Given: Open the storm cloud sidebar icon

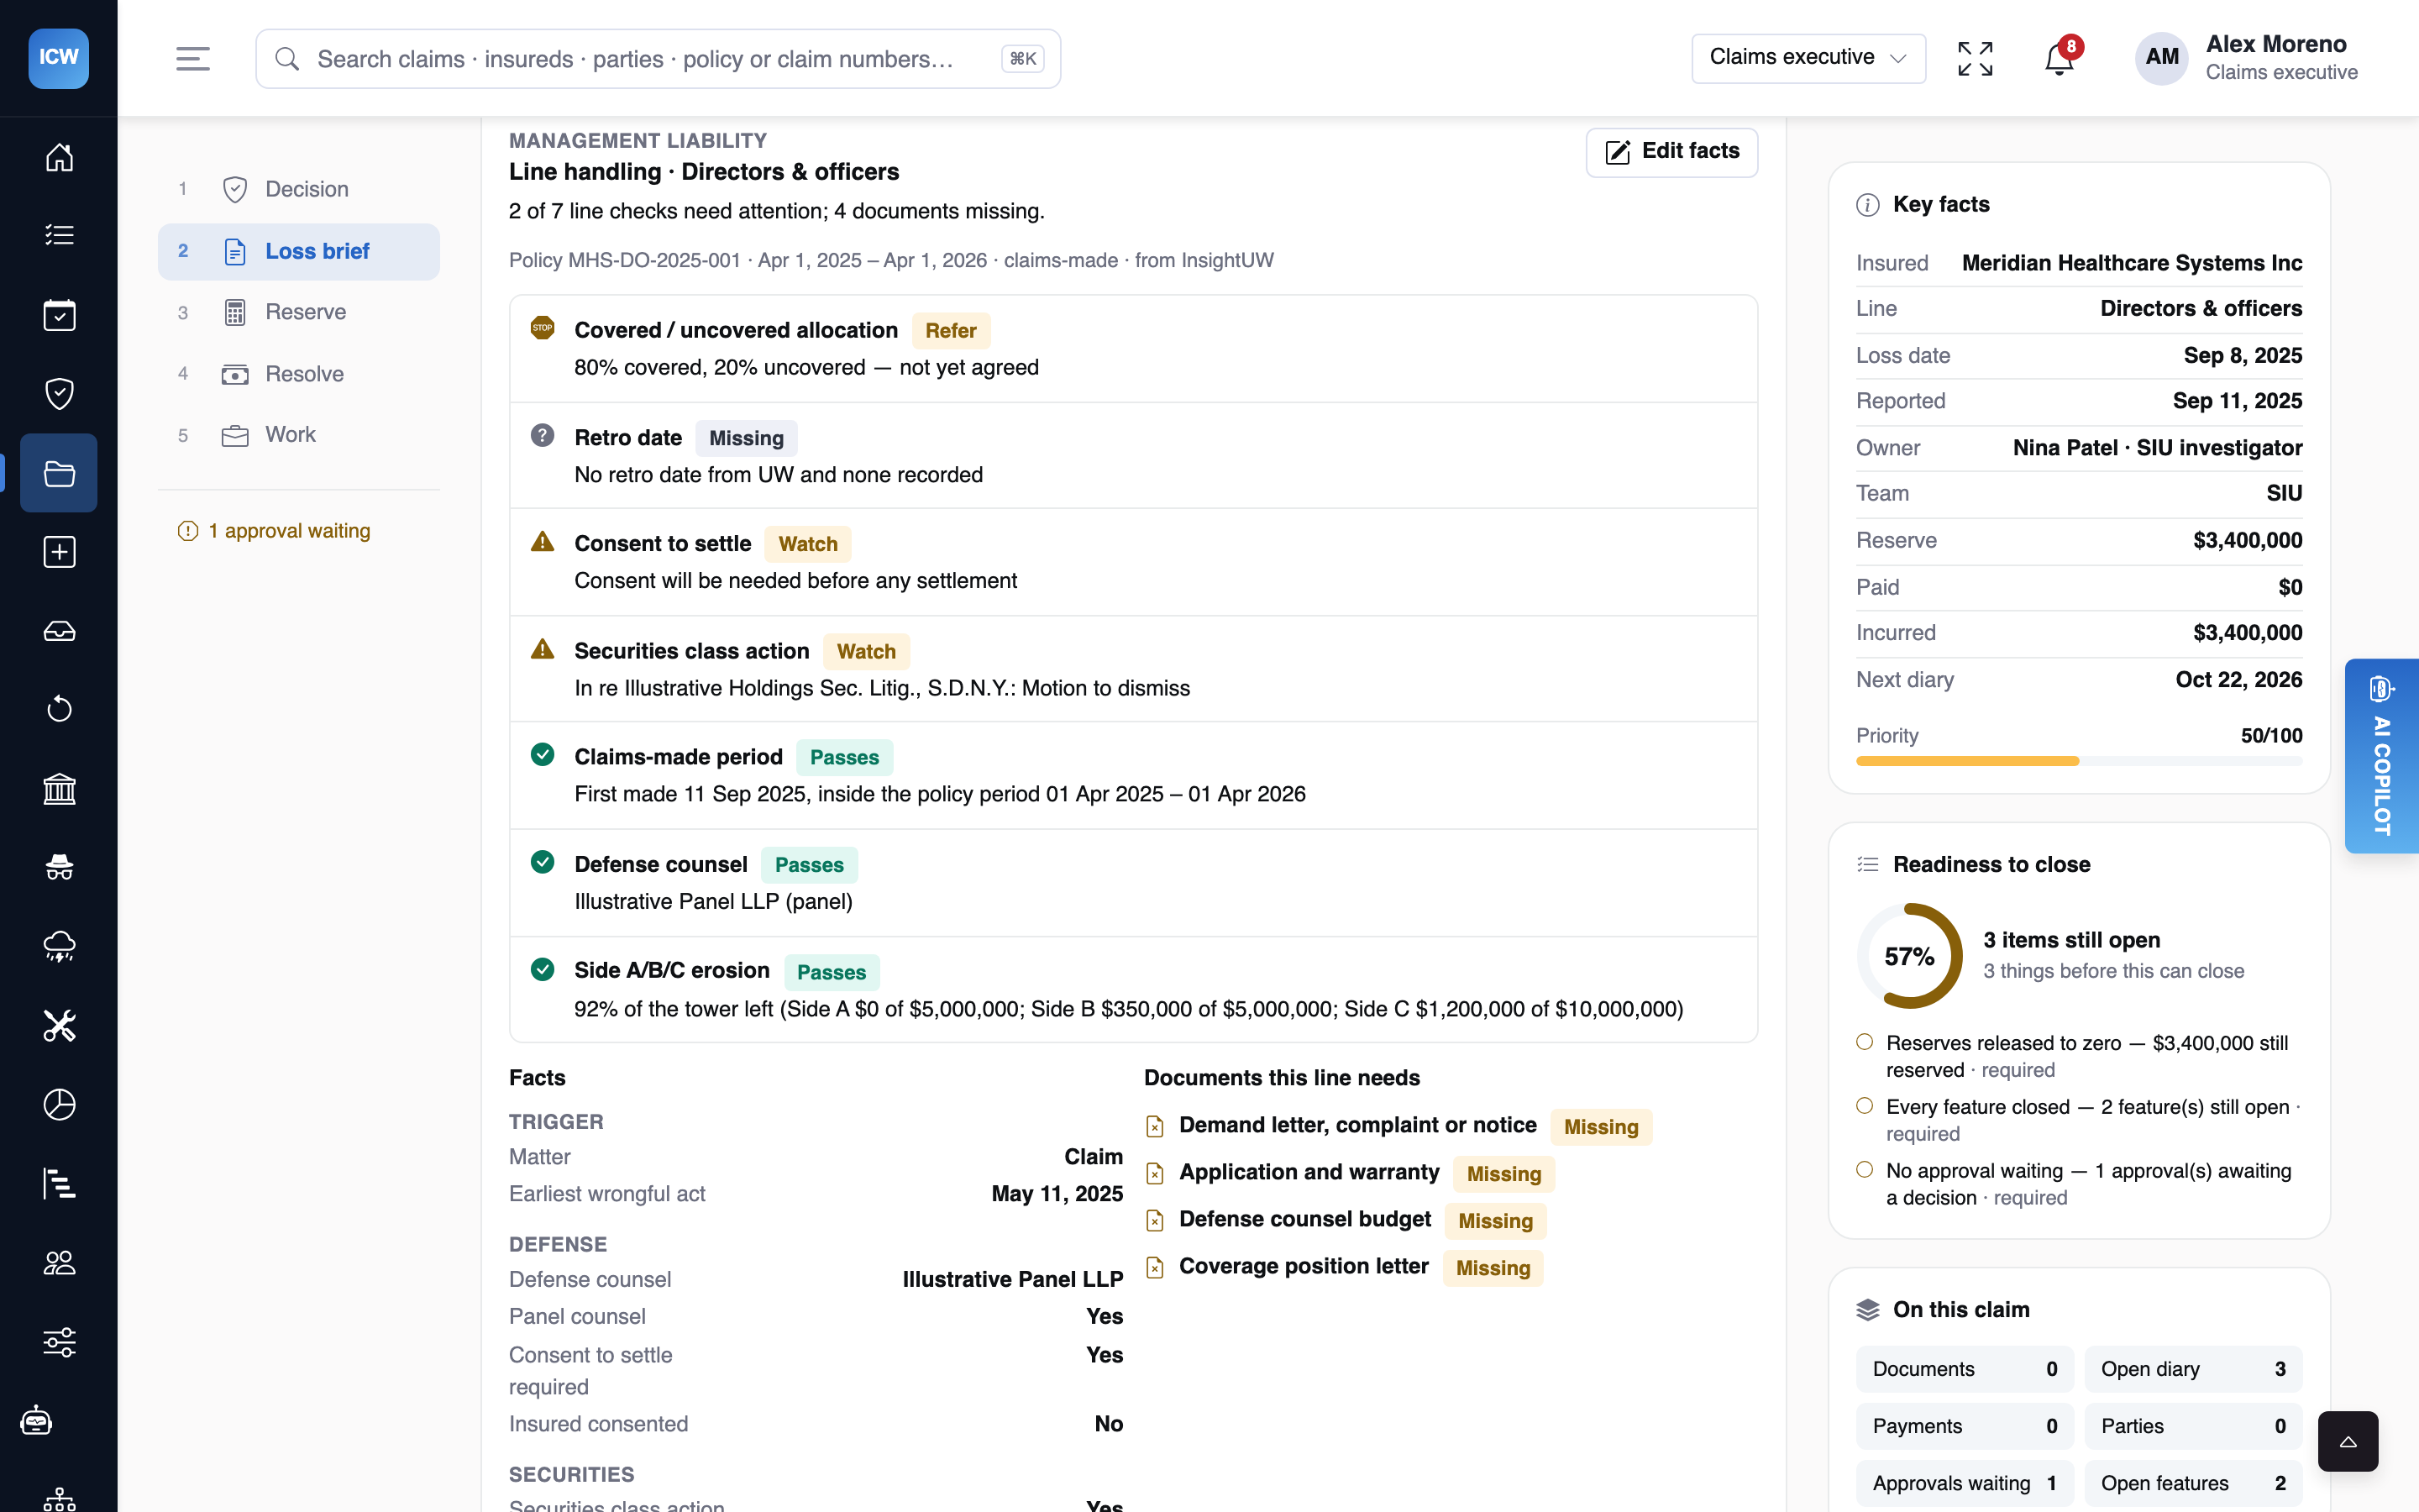Looking at the screenshot, I should [59, 946].
